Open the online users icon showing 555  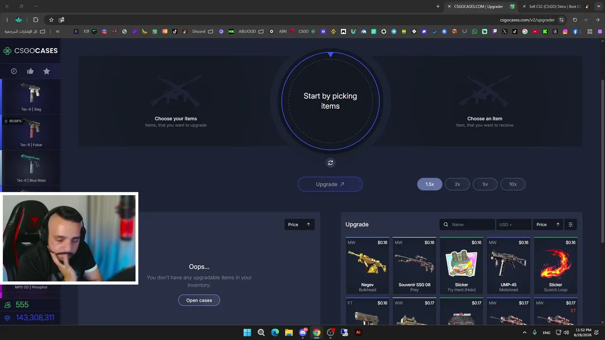(8, 305)
